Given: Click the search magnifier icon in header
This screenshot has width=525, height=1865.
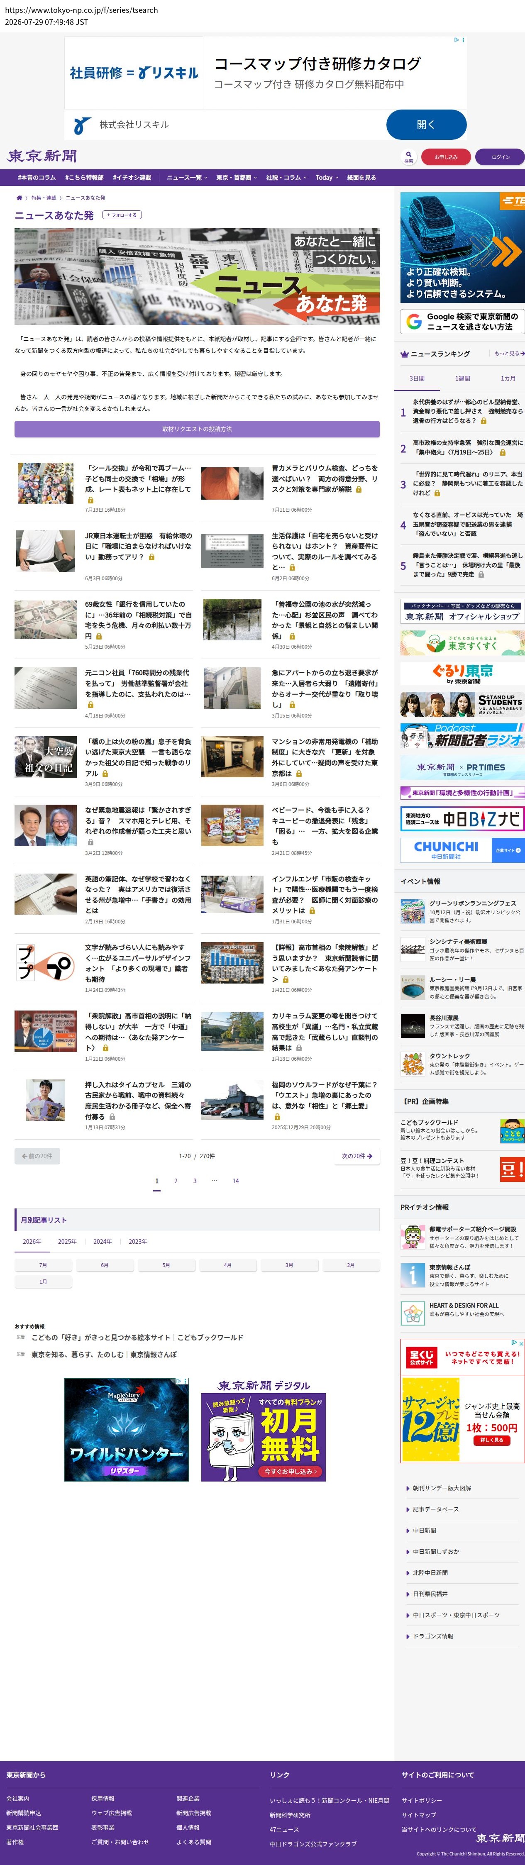Looking at the screenshot, I should click(408, 154).
